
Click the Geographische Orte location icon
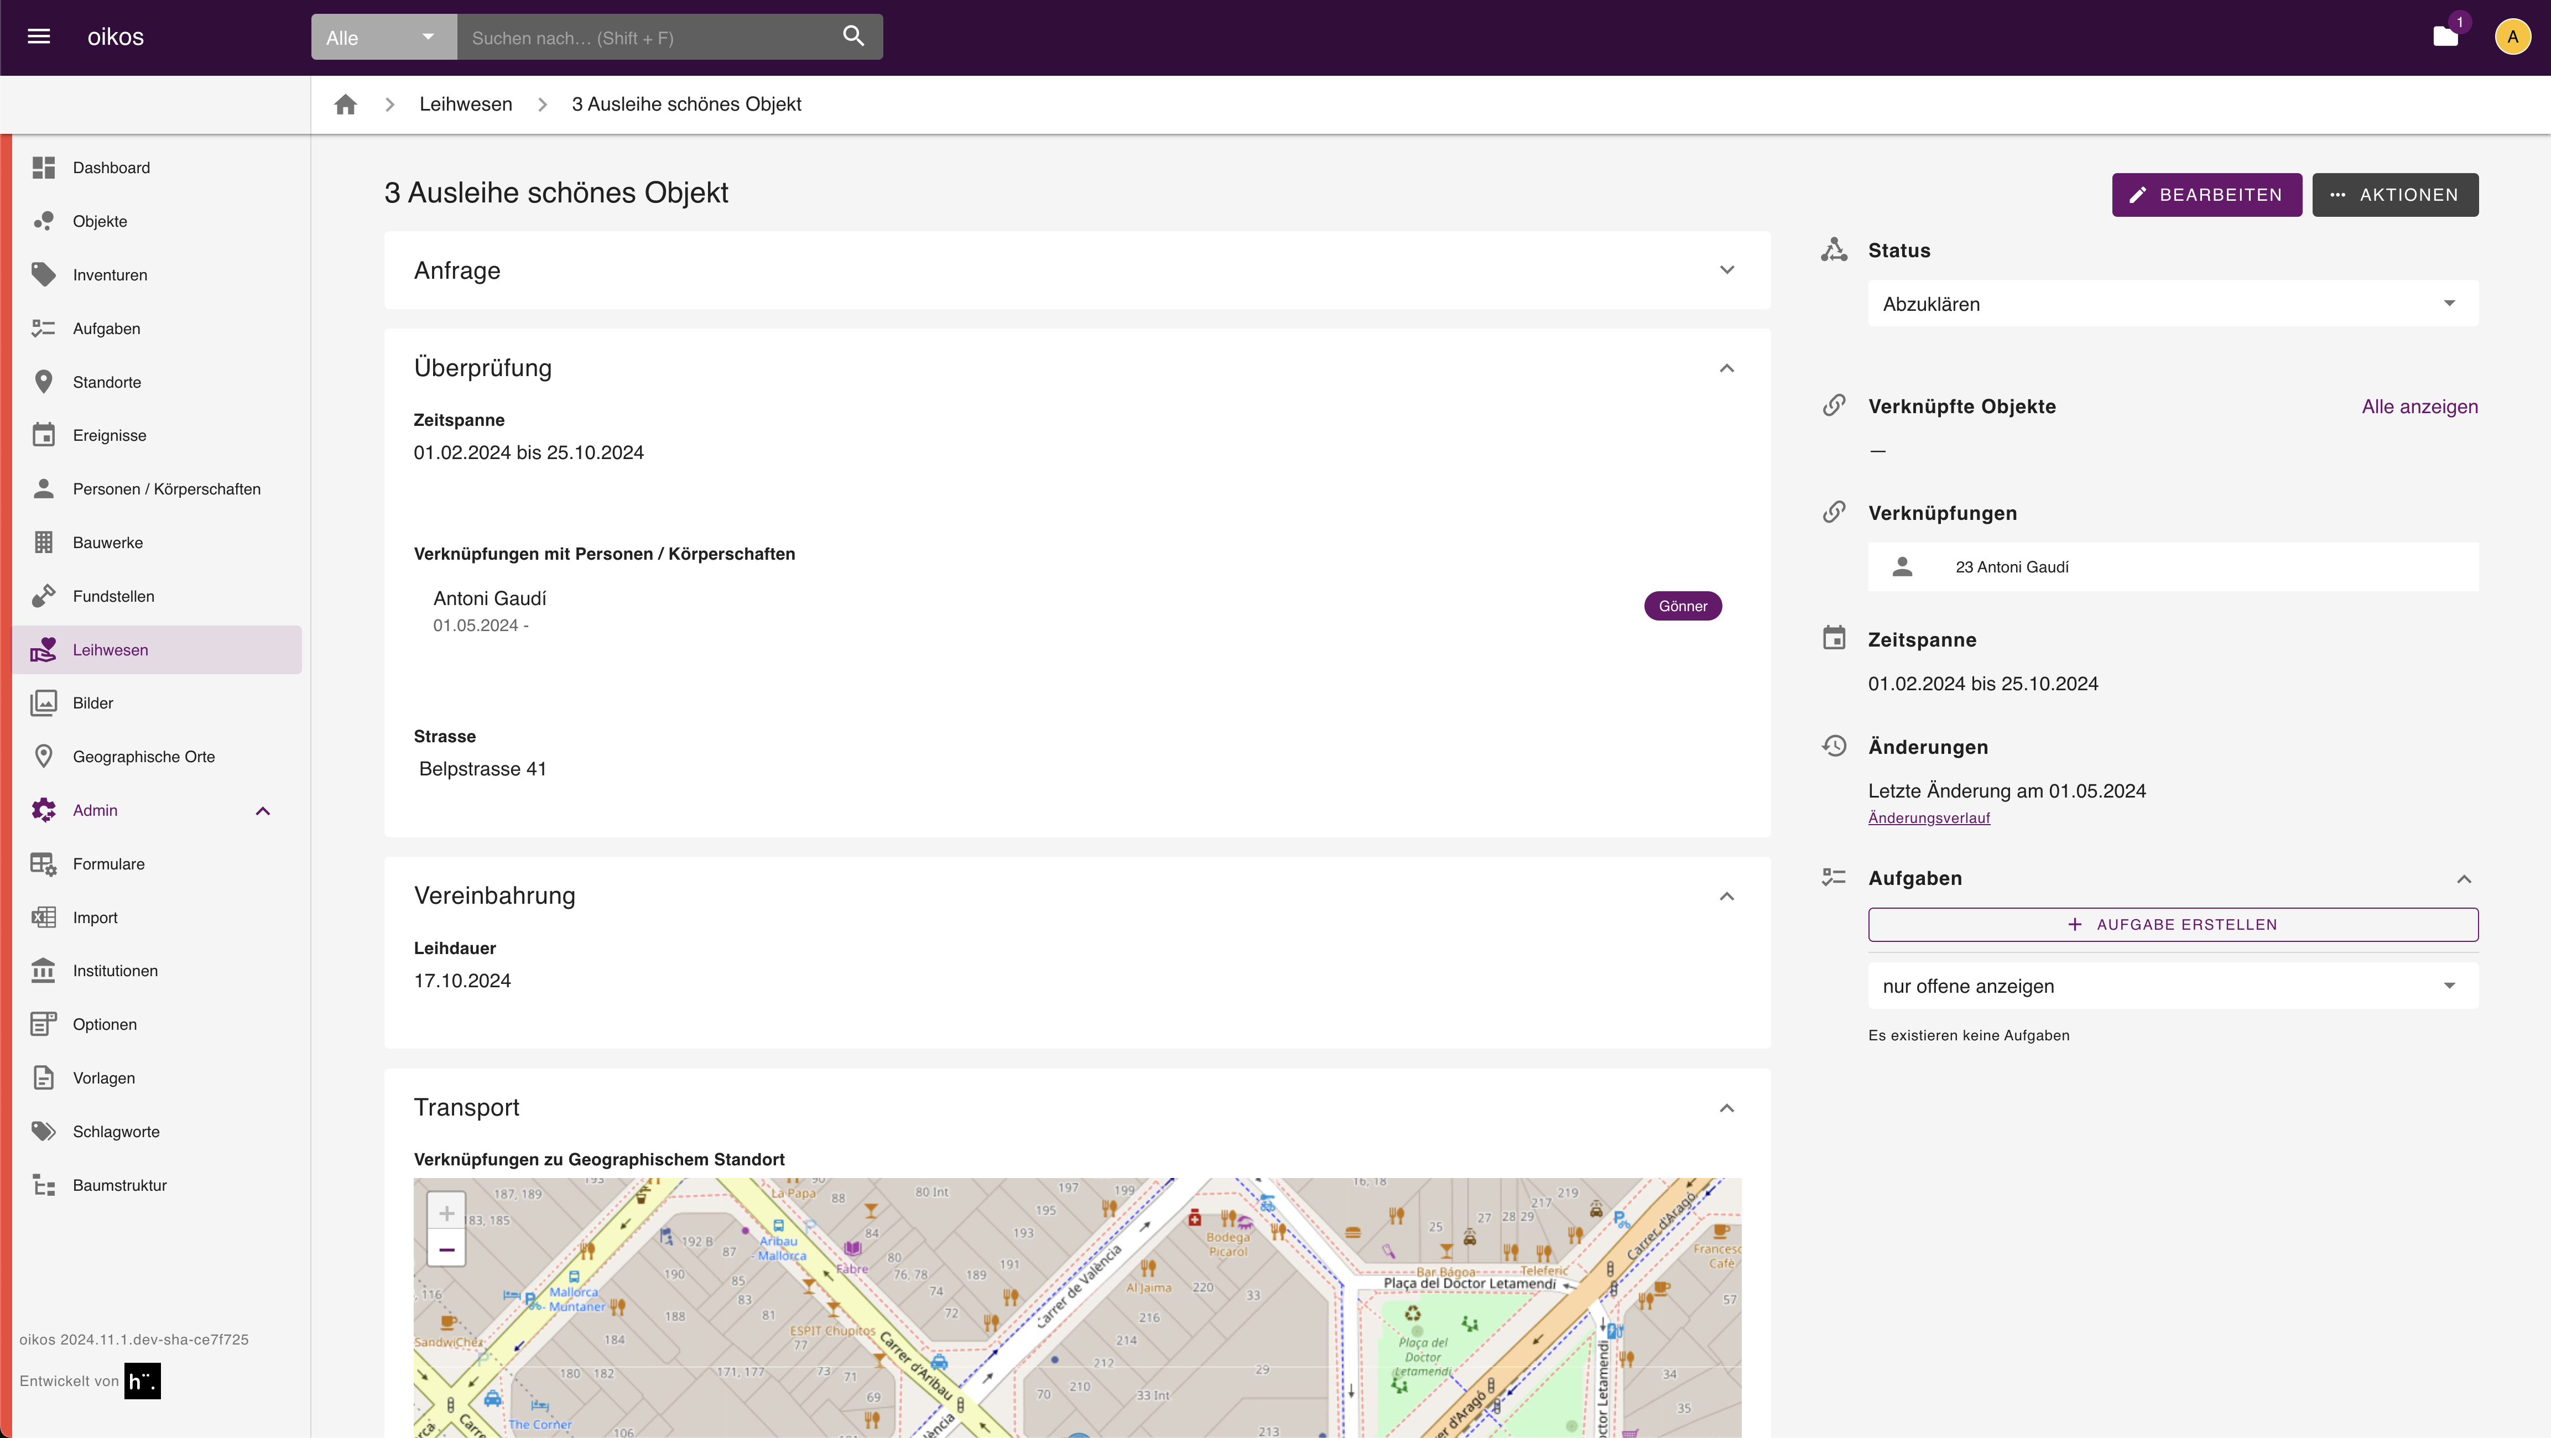[44, 756]
